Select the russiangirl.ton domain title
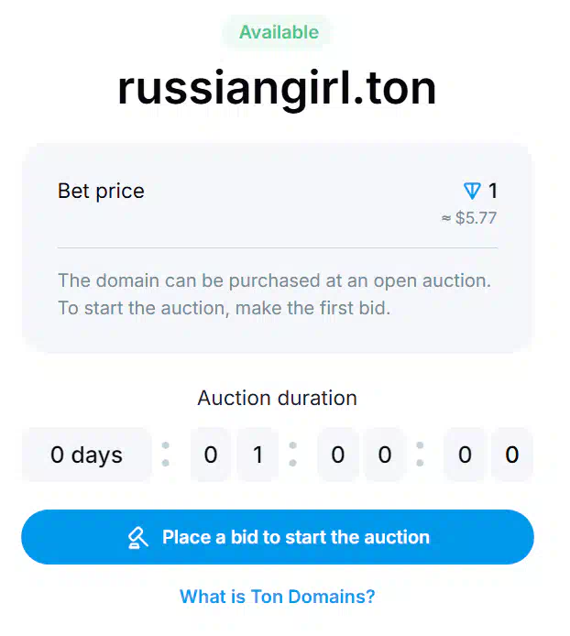The image size is (570, 636). point(277,88)
